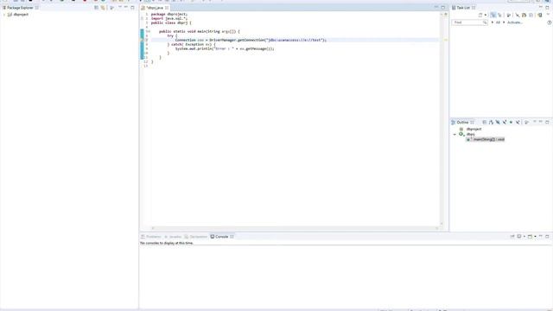Maximize the editor area
Viewport: 553px width, 311px height.
pyautogui.click(x=443, y=8)
